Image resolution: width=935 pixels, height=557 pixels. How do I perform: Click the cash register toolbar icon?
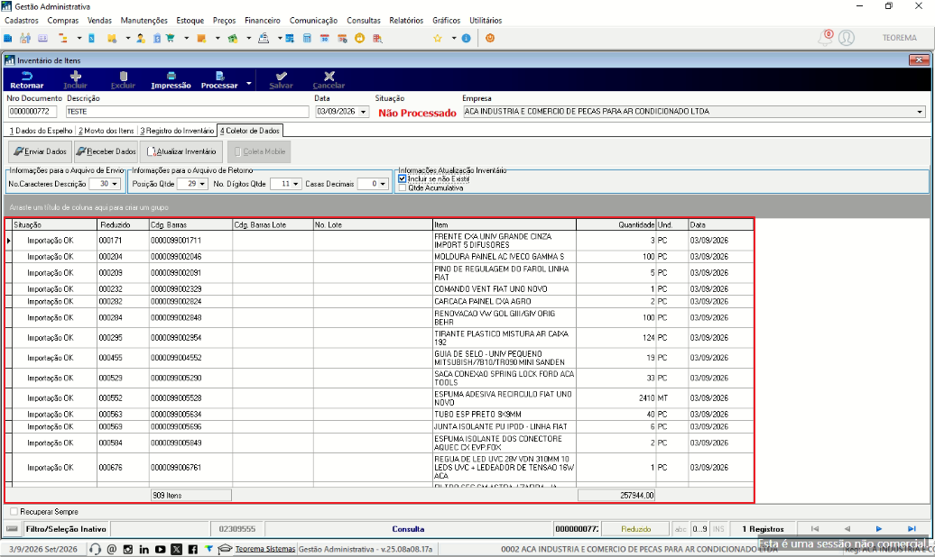(264, 38)
